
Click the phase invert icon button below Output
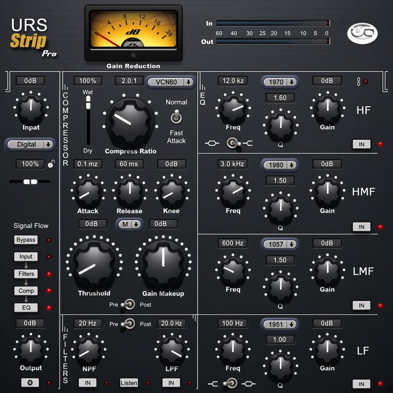pyautogui.click(x=30, y=383)
